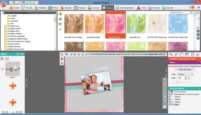The height and width of the screenshot is (115, 201).
Task: Click the pink remove page icon in Album panel
Action: coord(7,59)
